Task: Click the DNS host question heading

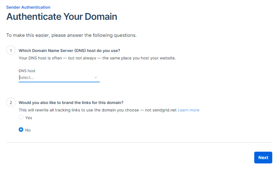Action: click(69, 50)
